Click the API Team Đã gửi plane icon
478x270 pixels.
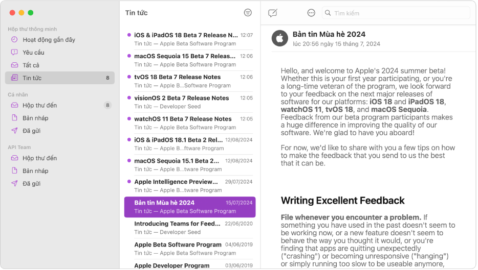pos(14,183)
